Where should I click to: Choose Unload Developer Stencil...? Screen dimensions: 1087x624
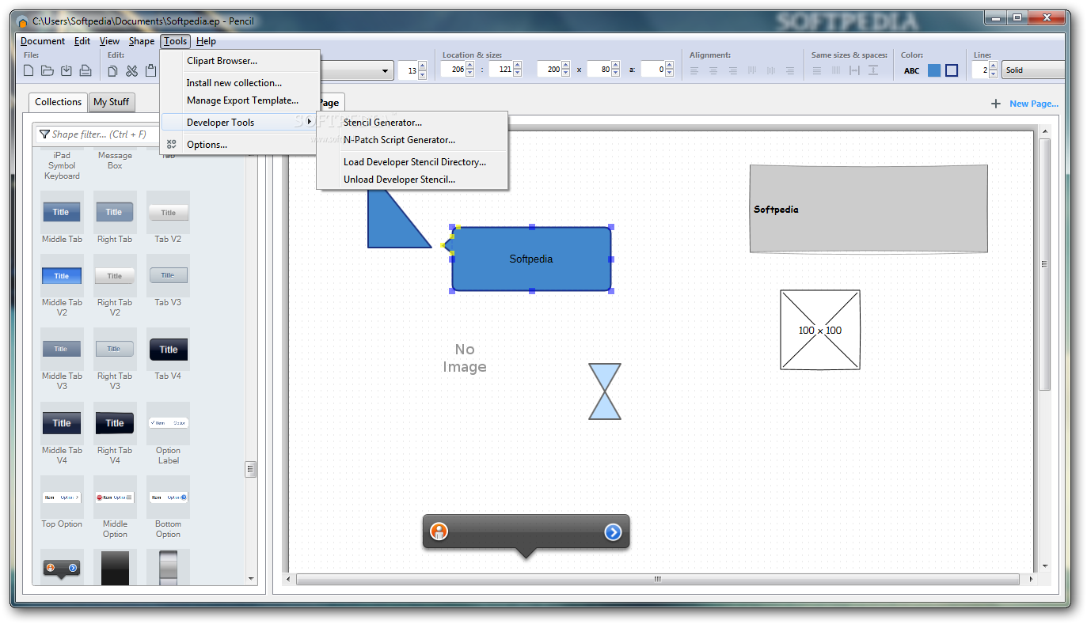[x=412, y=180]
